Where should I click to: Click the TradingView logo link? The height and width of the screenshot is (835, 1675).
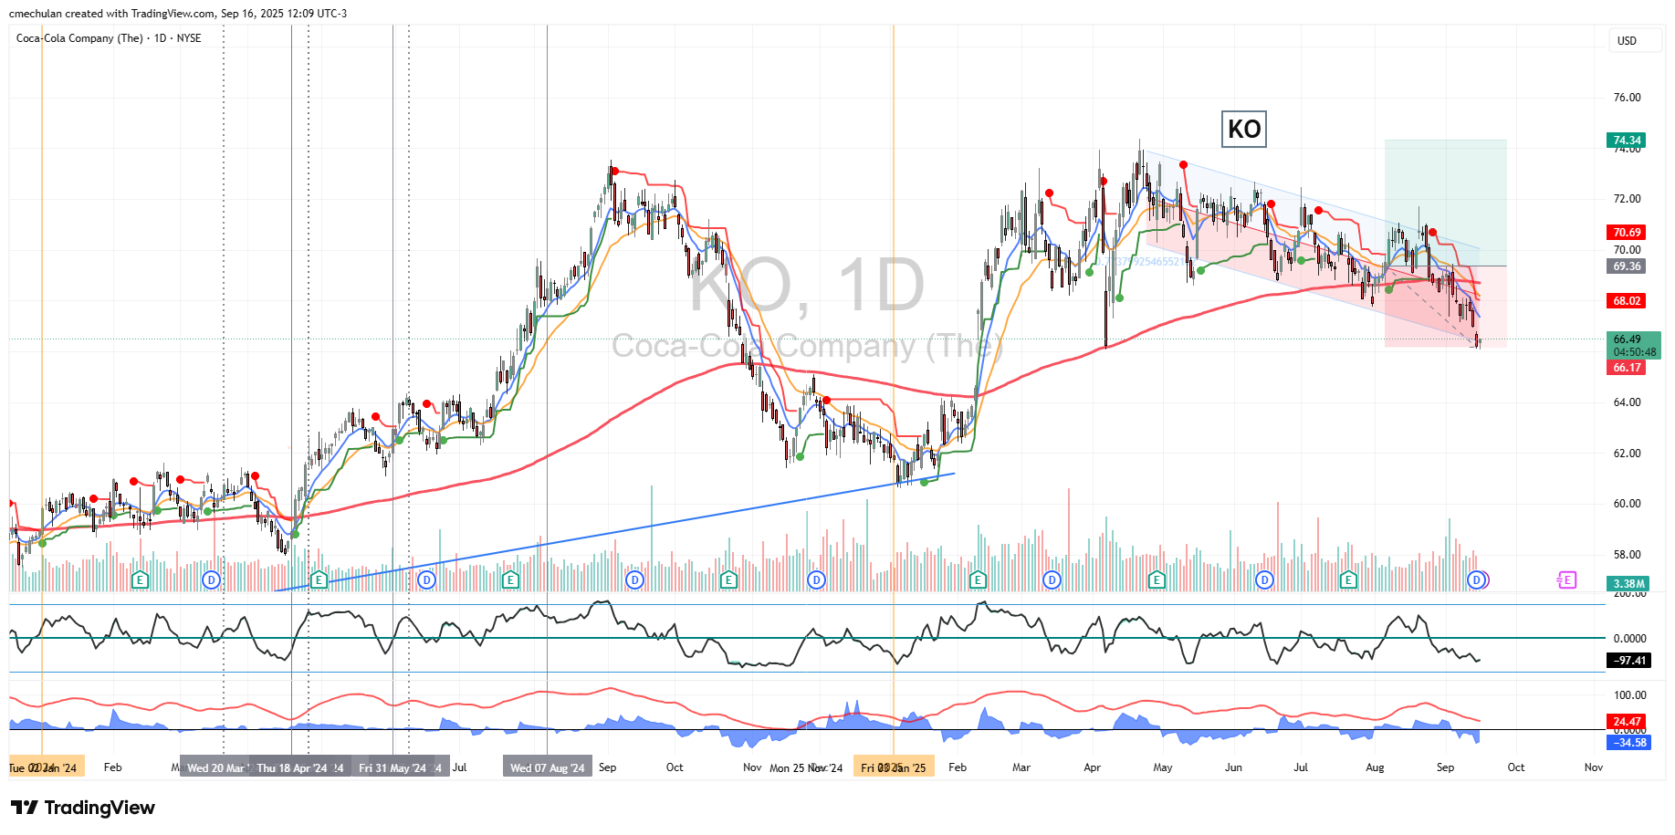[x=83, y=808]
